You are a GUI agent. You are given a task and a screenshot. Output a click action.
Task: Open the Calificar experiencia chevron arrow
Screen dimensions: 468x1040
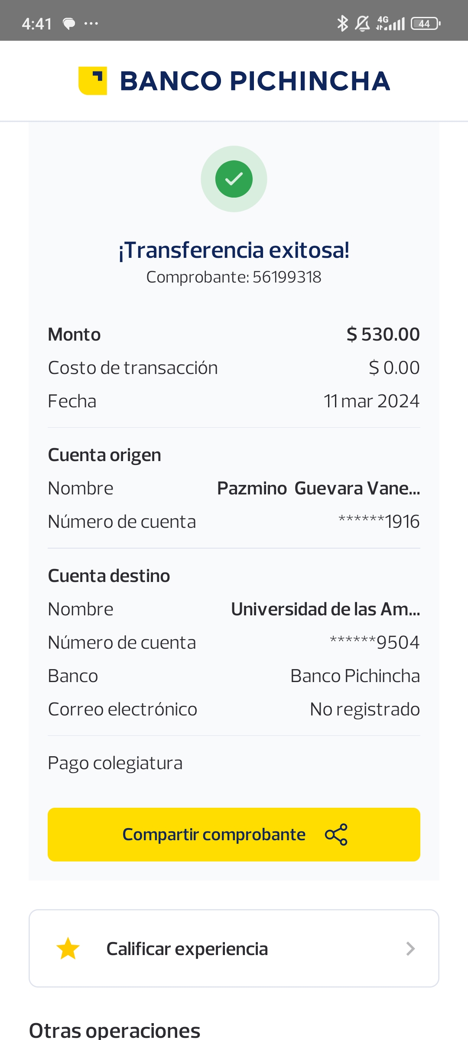point(410,949)
